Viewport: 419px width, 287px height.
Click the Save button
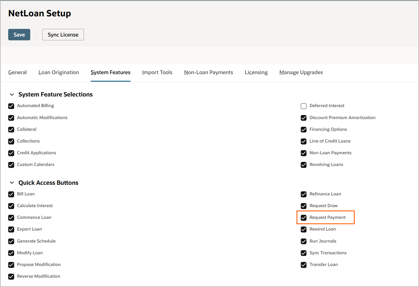[19, 35]
